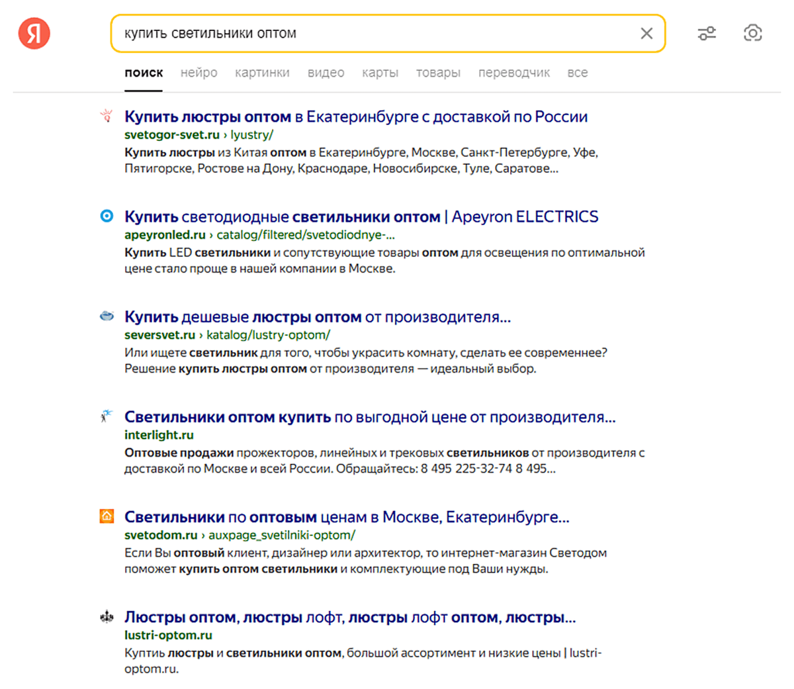Open search settings sliders icon

click(707, 33)
